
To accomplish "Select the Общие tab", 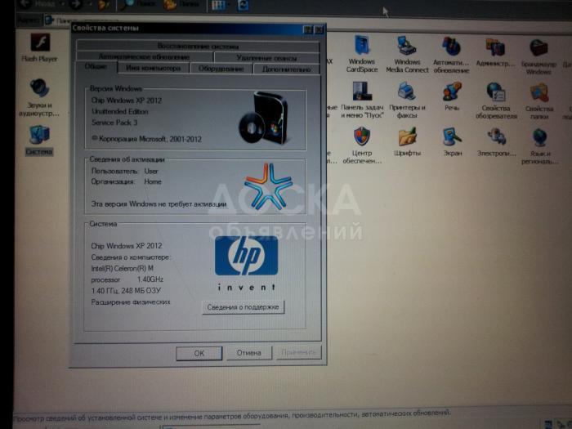I will tap(96, 67).
